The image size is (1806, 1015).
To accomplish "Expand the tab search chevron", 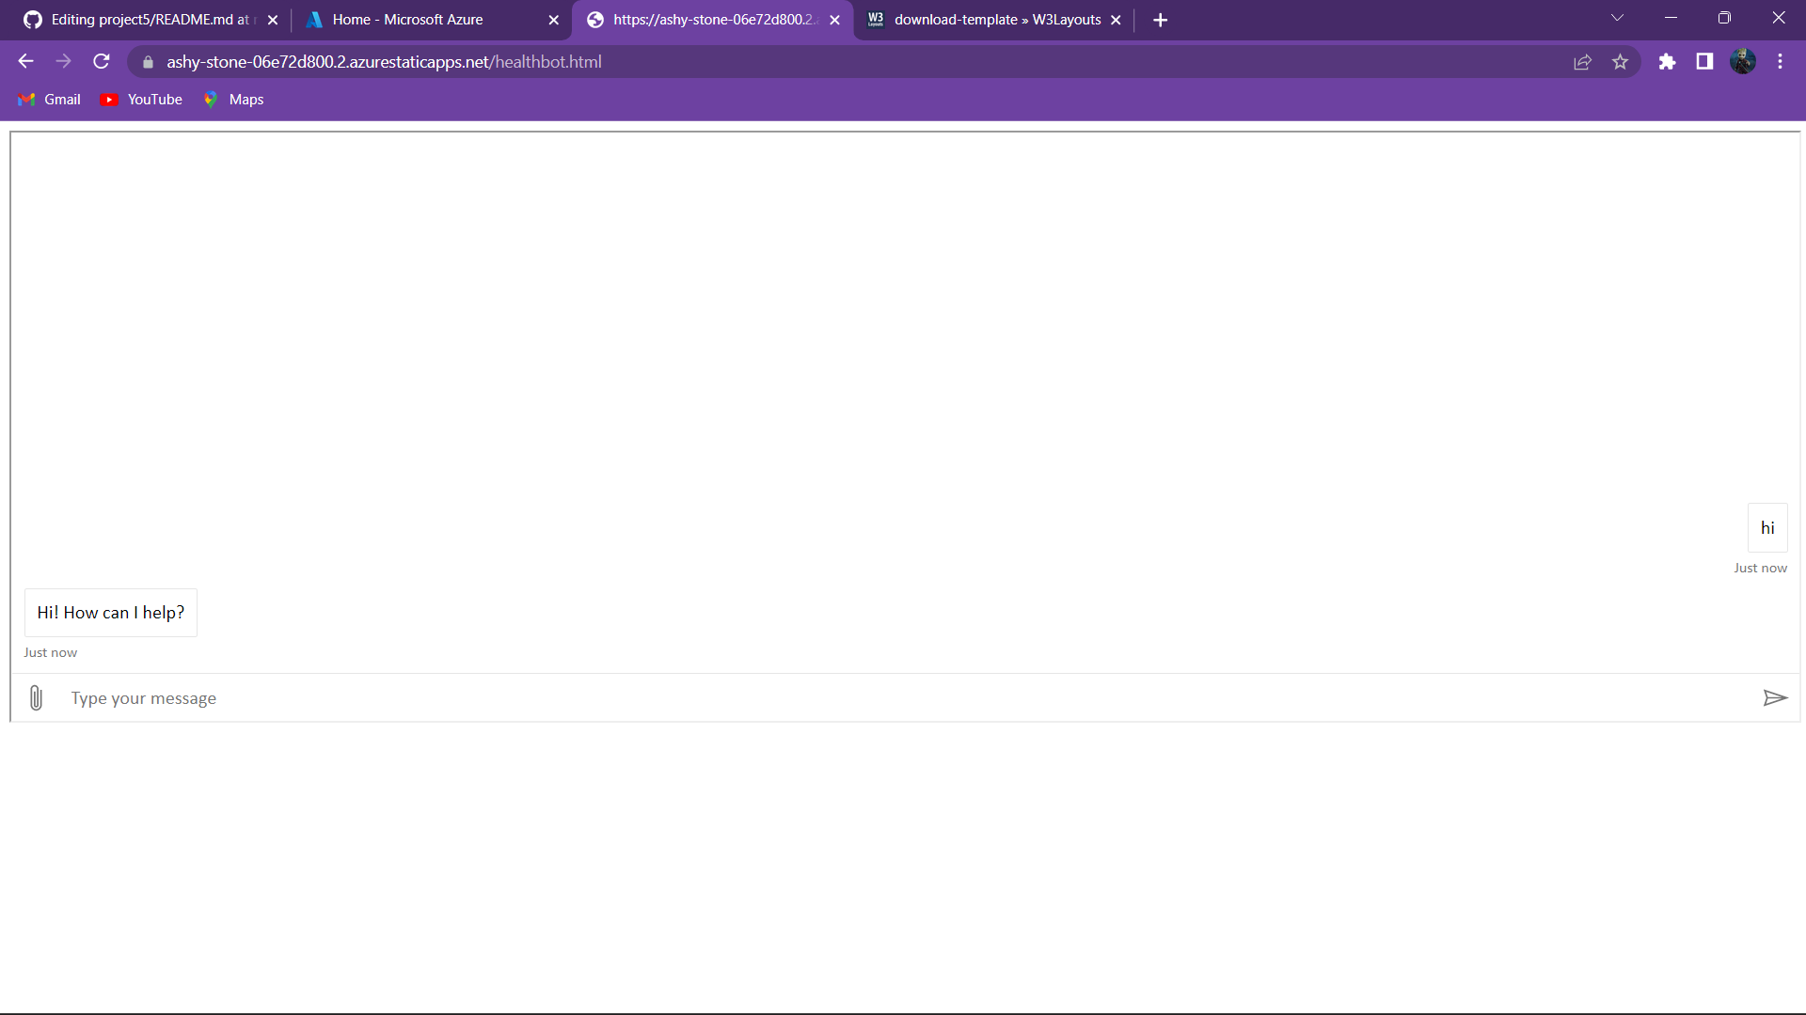I will tap(1617, 18).
